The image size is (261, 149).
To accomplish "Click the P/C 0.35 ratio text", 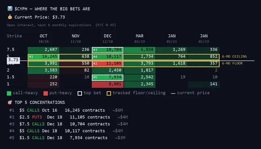I will pos(106,25).
